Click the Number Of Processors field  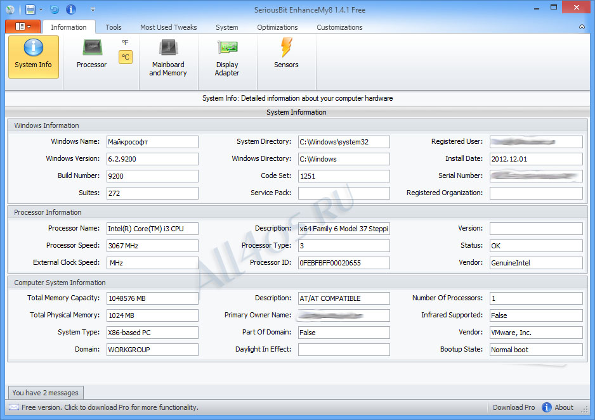tap(536, 298)
